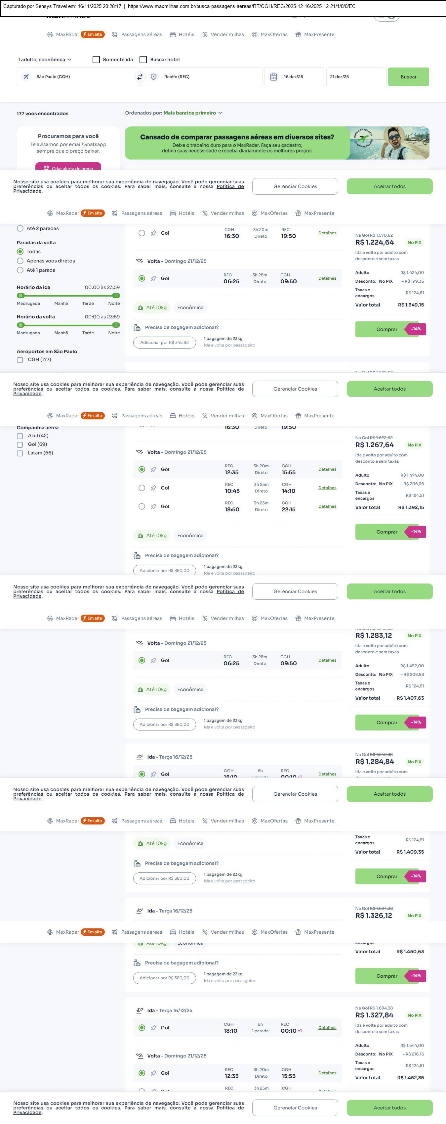Image resolution: width=446 pixels, height=1124 pixels.
Task: Click left handle of Horário da ida slider
Action: [x=20, y=296]
